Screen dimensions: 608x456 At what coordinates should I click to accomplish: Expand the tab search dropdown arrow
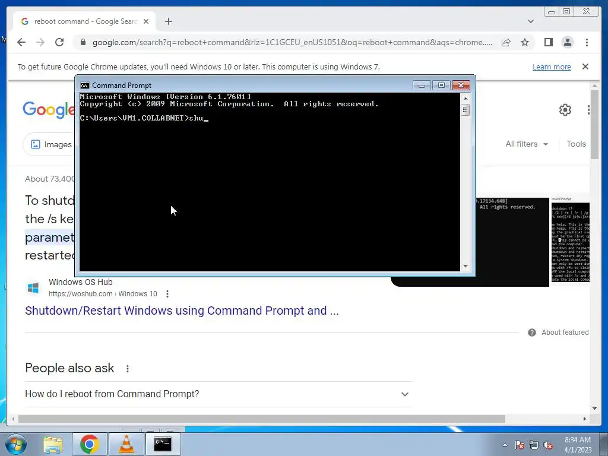click(x=530, y=21)
